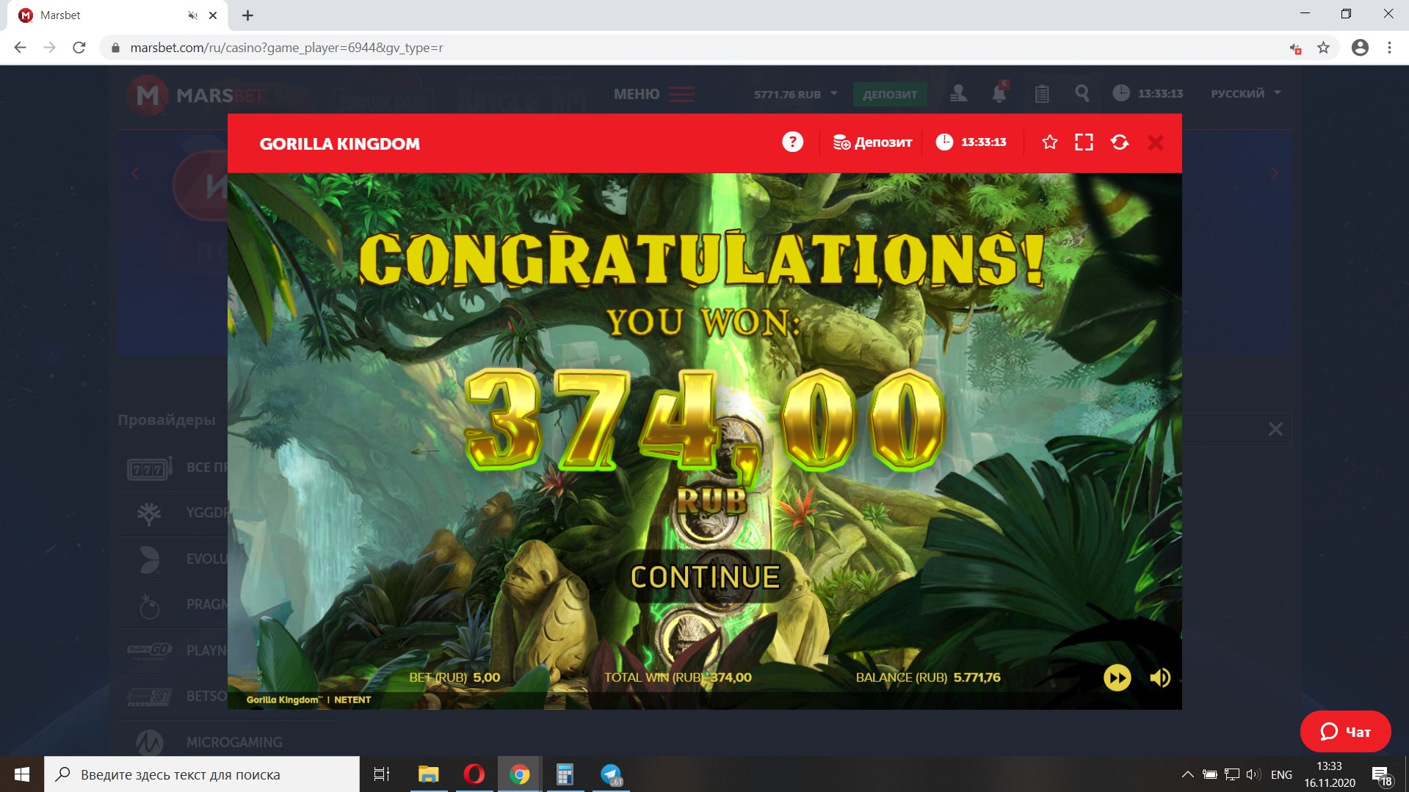Click the taskbar clock and date
This screenshot has width=1409, height=792.
point(1330,774)
